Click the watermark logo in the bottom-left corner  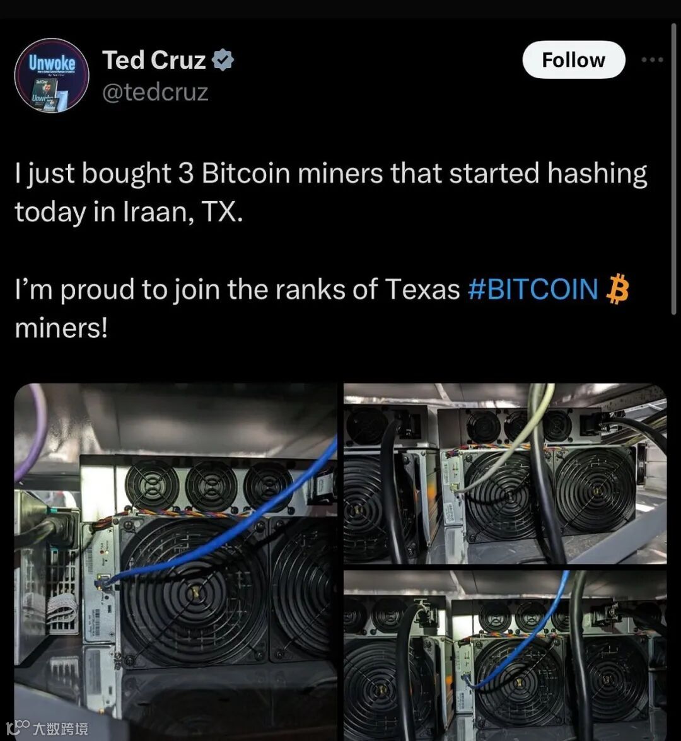[47, 728]
